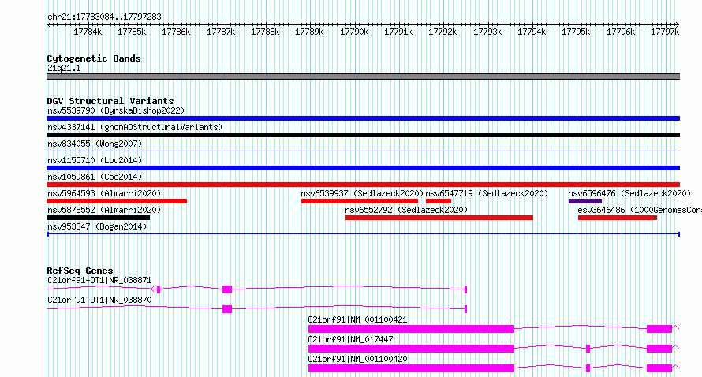Viewport: 702px width, 377px height.
Task: Select the DGV Structural Variants heading
Action: [110, 101]
